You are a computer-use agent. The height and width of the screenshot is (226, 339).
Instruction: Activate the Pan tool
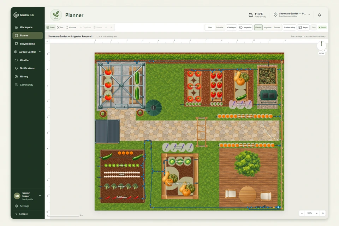click(60, 28)
